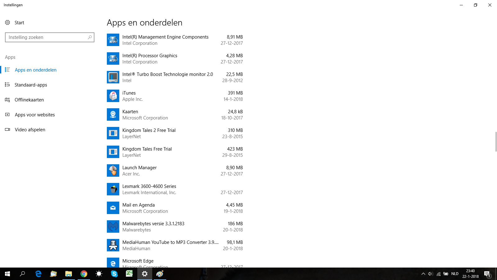Select the Kaarten entry text

click(x=130, y=111)
